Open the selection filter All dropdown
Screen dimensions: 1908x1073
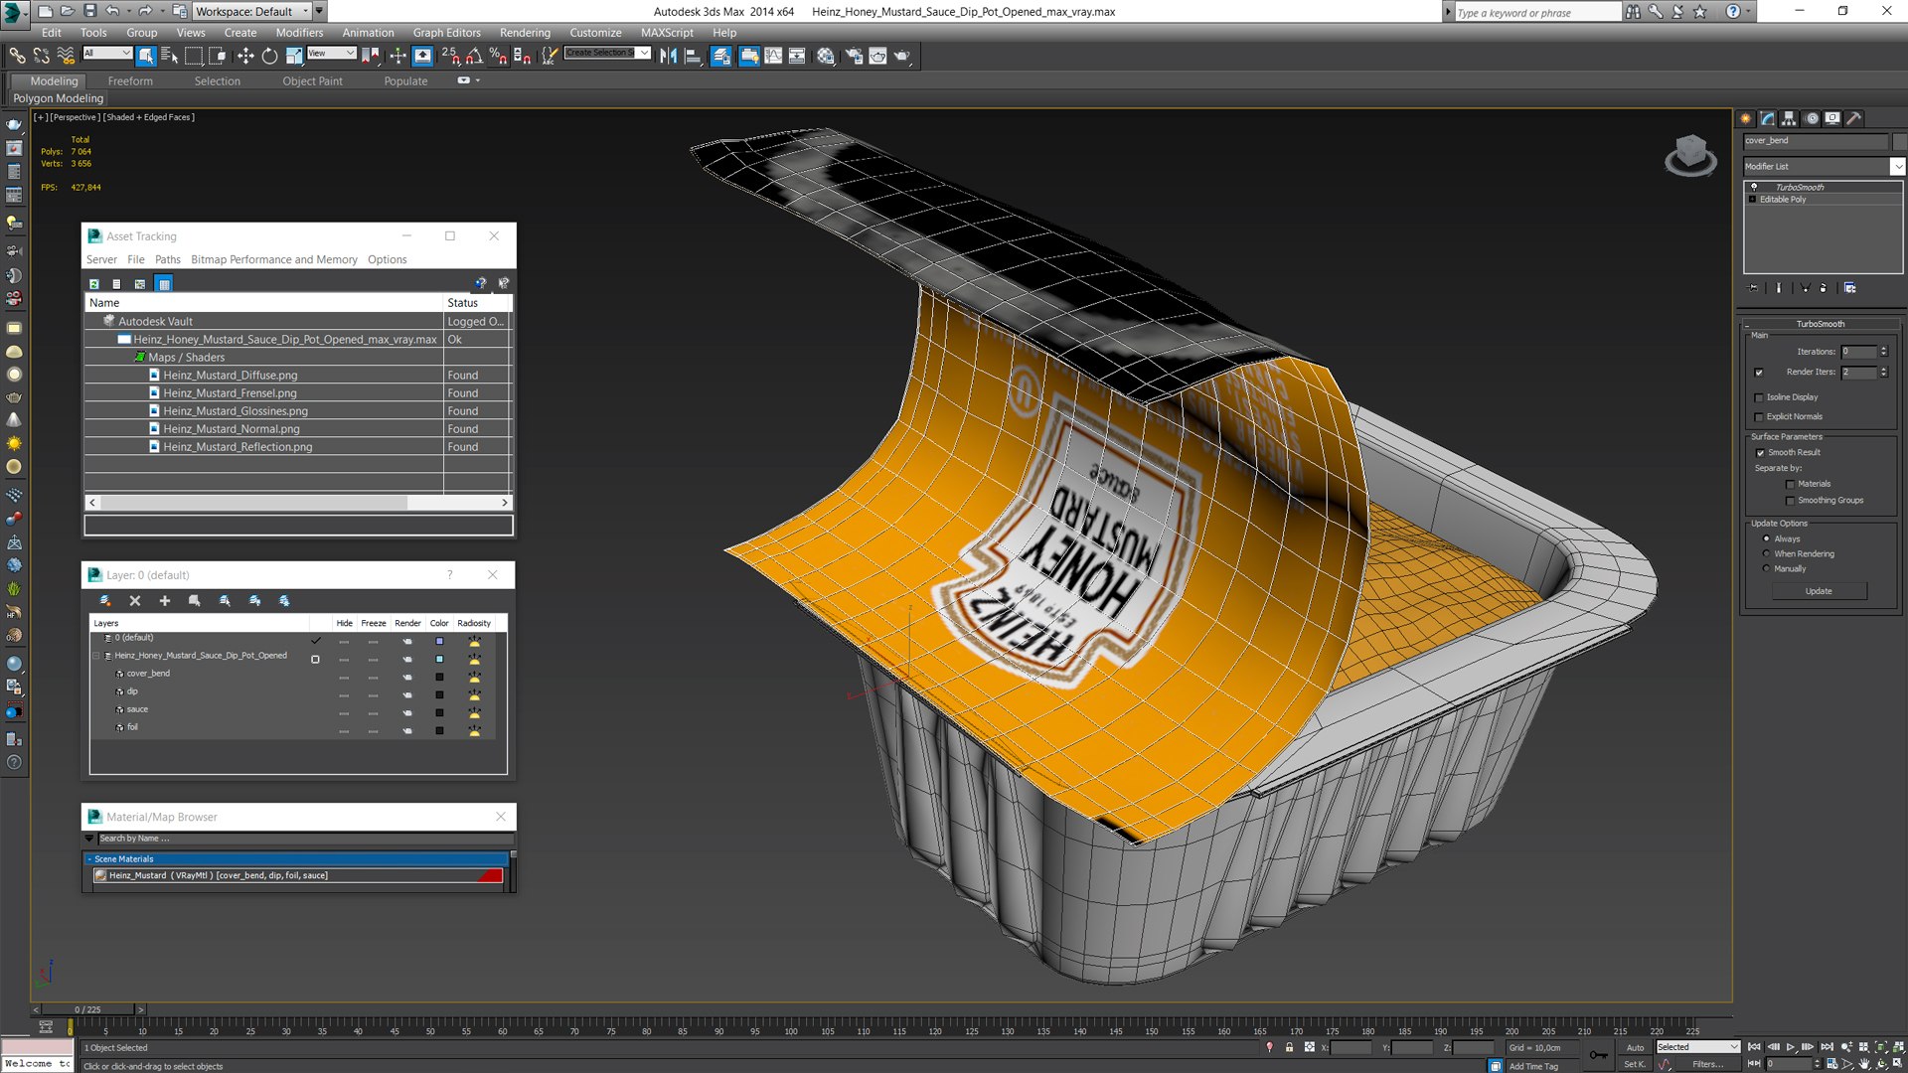[107, 53]
